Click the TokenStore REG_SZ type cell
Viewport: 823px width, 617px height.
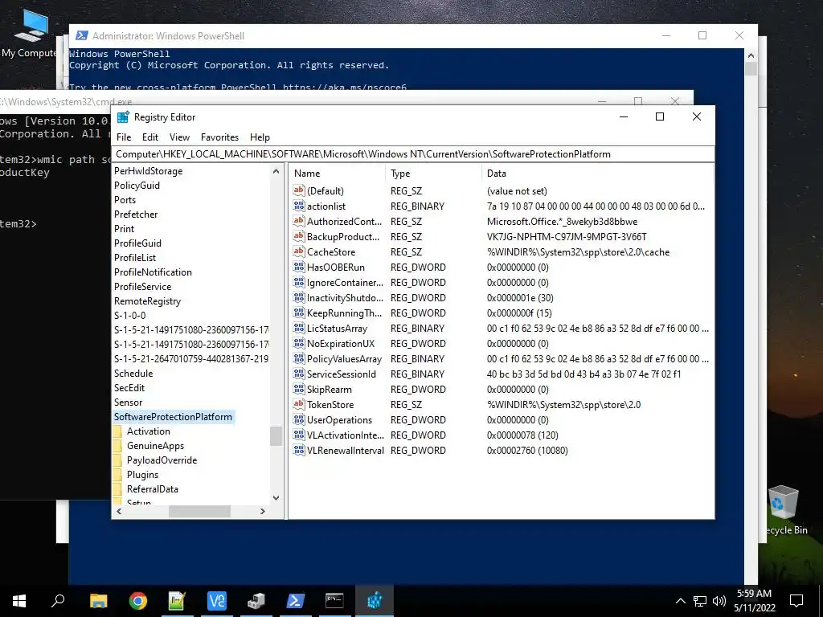click(406, 405)
